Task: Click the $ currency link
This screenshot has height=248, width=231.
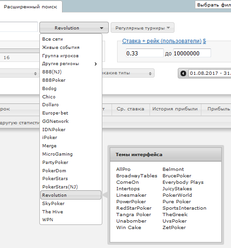Action: click(x=205, y=41)
